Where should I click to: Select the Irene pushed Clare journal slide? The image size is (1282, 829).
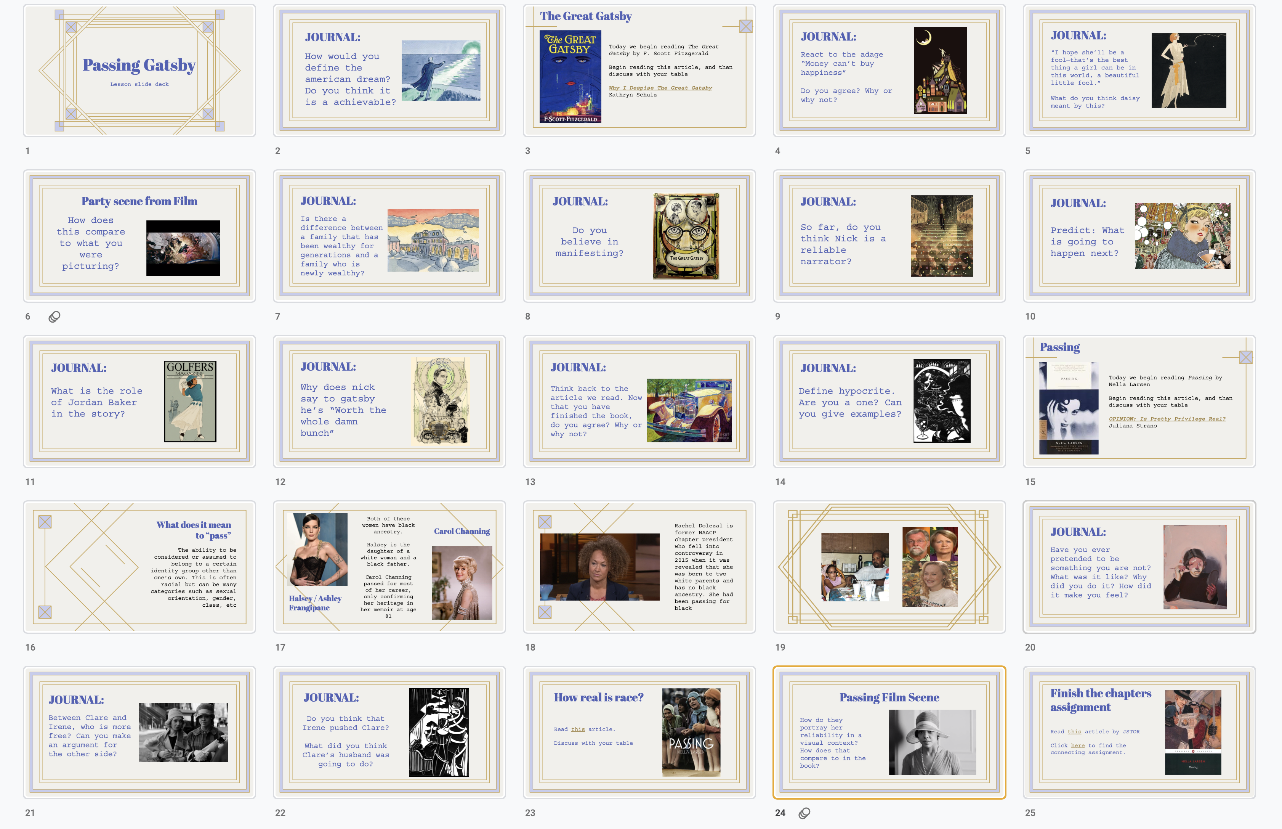(x=389, y=732)
